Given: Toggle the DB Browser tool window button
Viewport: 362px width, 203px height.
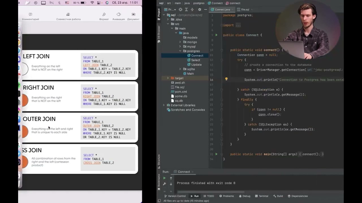Looking at the screenshot, I should (159, 34).
